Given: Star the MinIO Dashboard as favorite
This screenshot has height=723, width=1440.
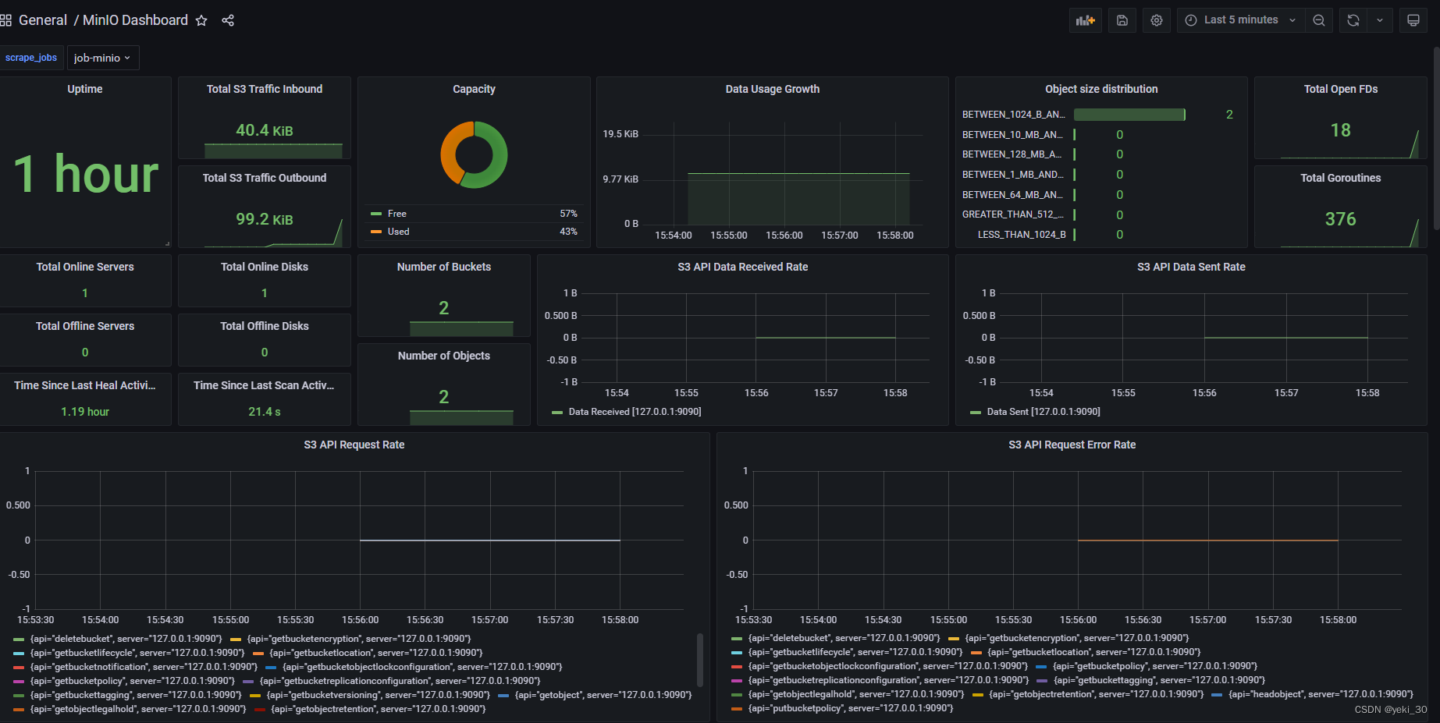Looking at the screenshot, I should (201, 20).
